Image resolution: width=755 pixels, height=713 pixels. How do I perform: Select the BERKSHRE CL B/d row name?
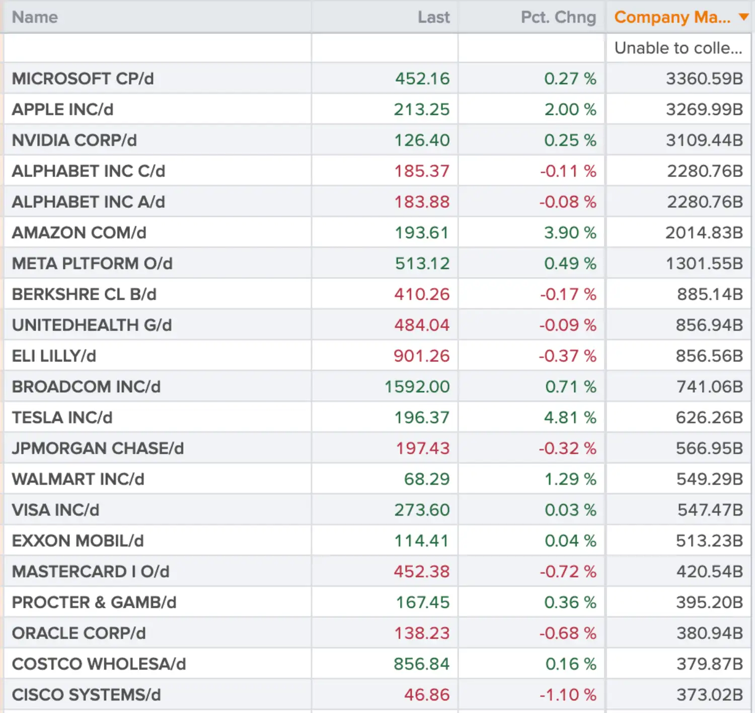84,294
